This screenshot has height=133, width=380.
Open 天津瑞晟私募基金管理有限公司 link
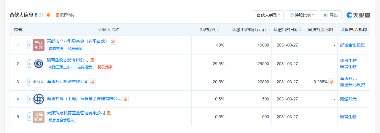[76, 113]
